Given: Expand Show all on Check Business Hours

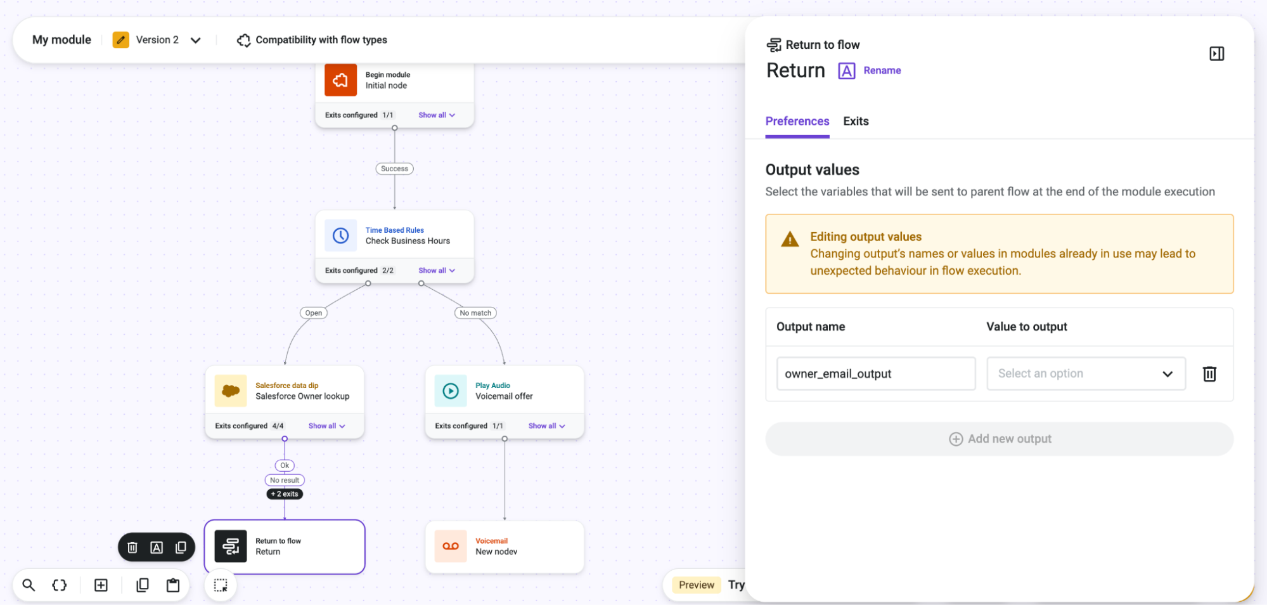Looking at the screenshot, I should click(x=436, y=271).
